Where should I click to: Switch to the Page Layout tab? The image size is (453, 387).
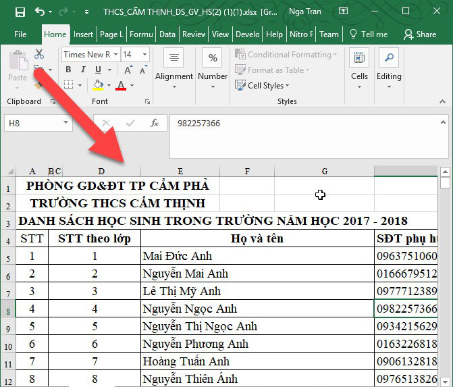(x=111, y=34)
